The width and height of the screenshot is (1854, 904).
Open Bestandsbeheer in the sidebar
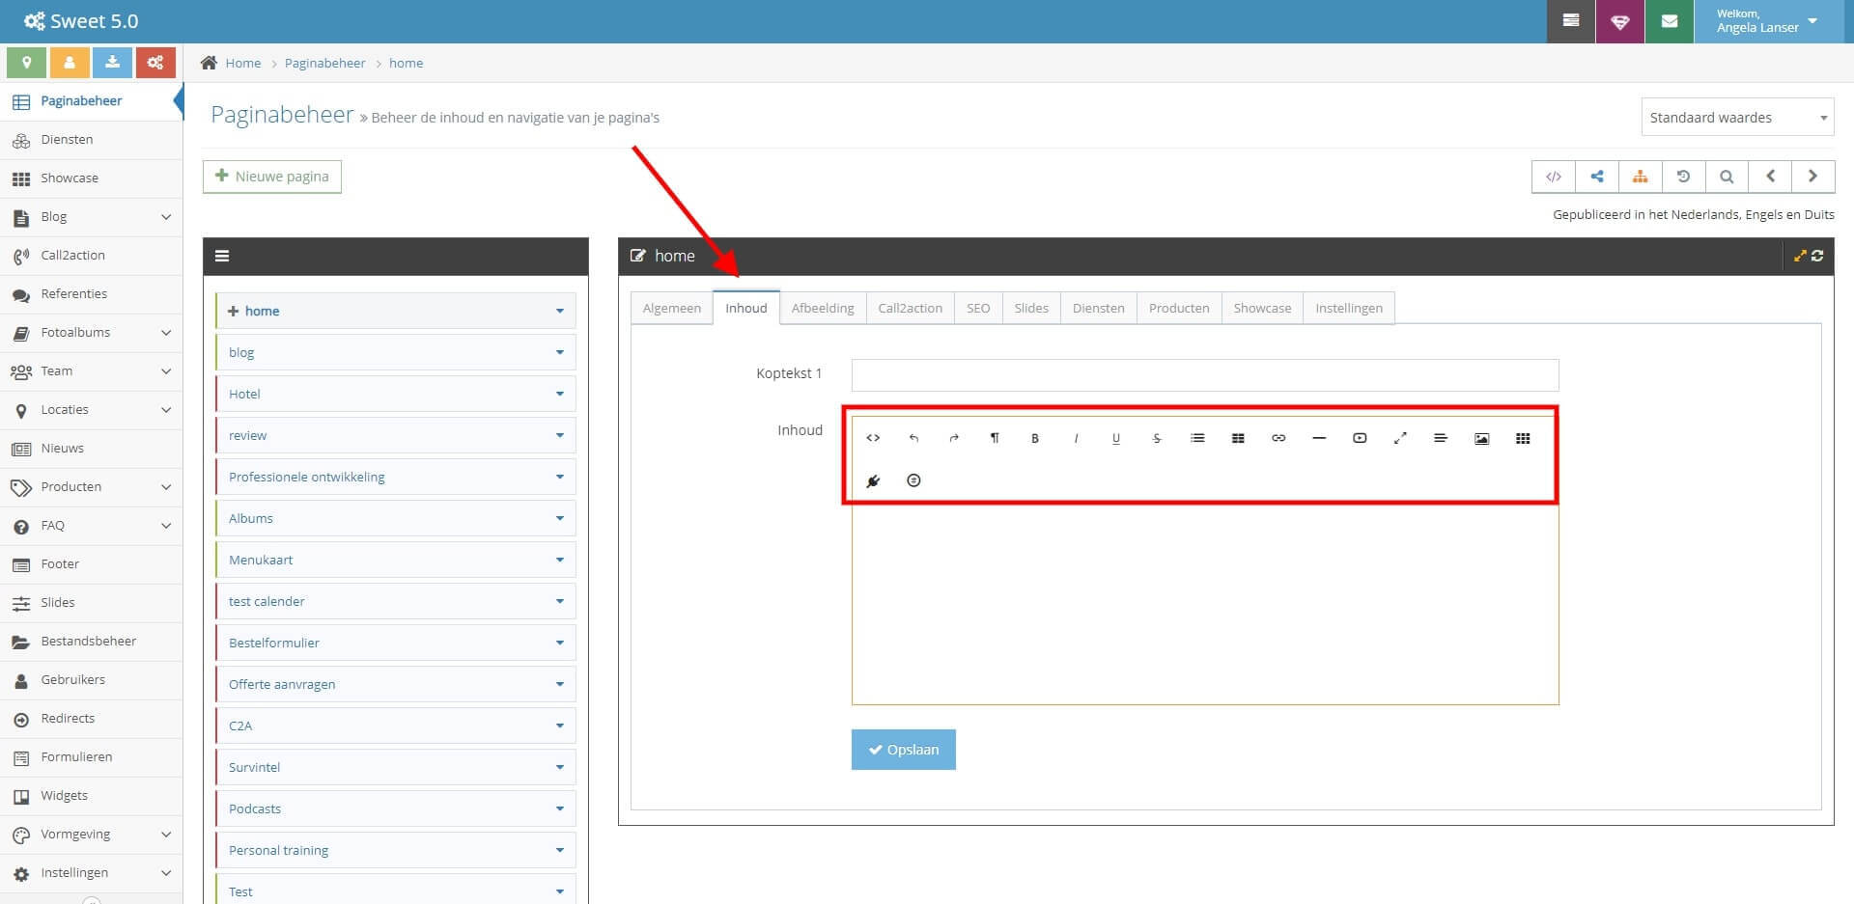tap(92, 642)
